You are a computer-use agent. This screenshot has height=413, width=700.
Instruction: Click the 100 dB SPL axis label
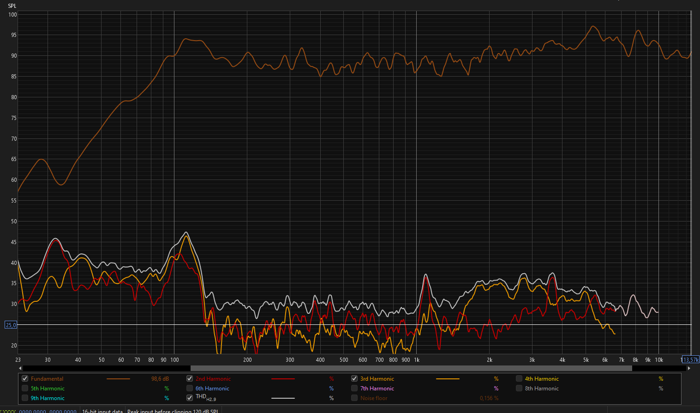tap(12, 15)
